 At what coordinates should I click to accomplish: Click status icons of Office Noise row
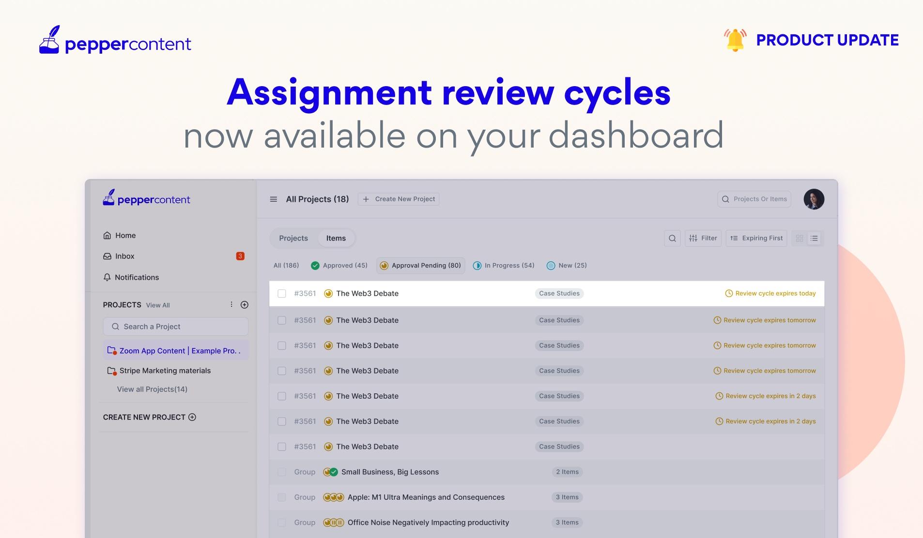point(334,523)
